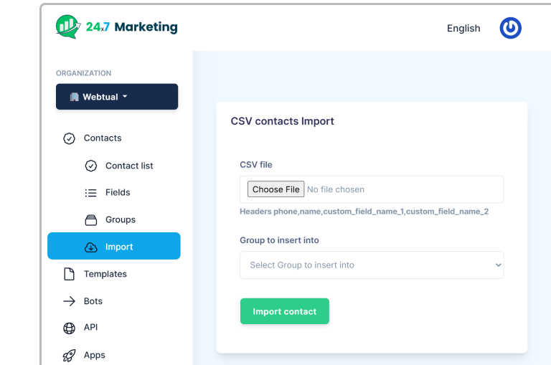This screenshot has height=365, width=551.
Task: Click the Import download cloud icon
Action: (x=90, y=247)
